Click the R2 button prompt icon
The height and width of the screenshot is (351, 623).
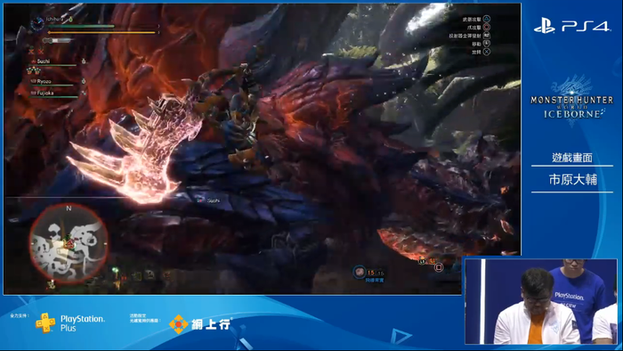pos(487,36)
